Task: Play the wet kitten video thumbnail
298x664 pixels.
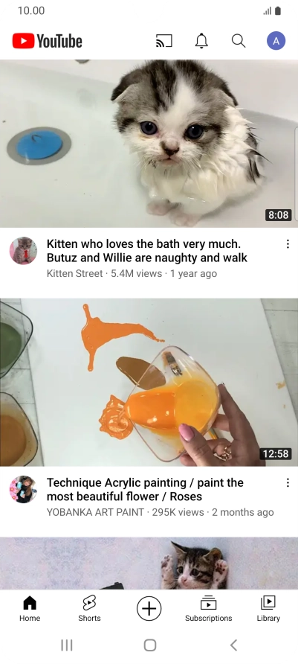Action: click(149, 144)
